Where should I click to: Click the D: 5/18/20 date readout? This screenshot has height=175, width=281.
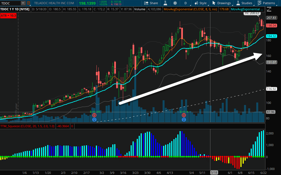pos(39,9)
